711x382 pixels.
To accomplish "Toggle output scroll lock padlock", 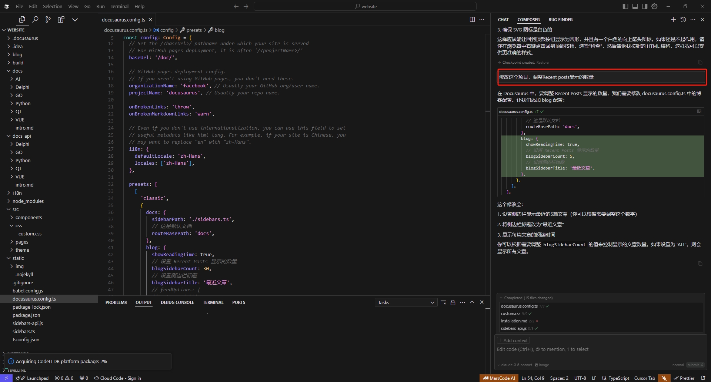I will tap(453, 302).
